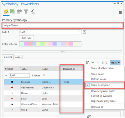Click the Biomass value cell

pyautogui.click(x=31, y=82)
